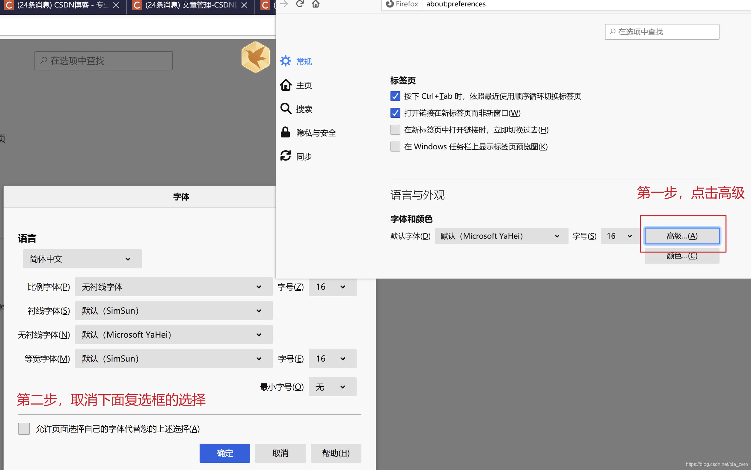Open Privacy & Security lock icon
This screenshot has width=751, height=470.
pyautogui.click(x=285, y=132)
